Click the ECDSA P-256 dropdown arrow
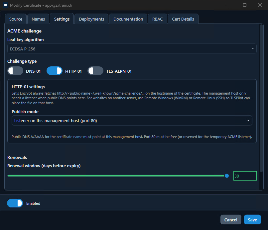The width and height of the screenshot is (268, 230). tap(253, 49)
